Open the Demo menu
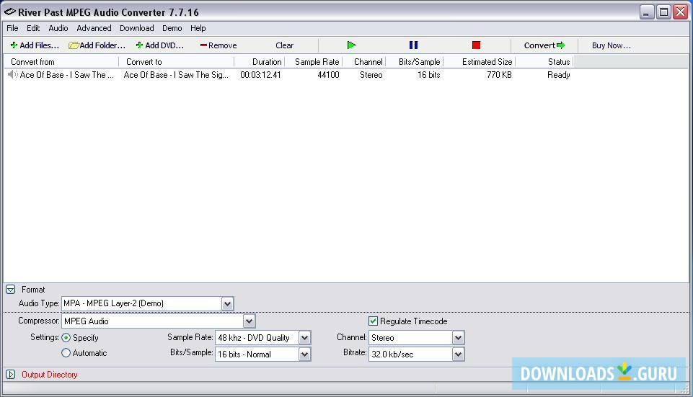Image resolution: width=693 pixels, height=397 pixels. coord(172,28)
